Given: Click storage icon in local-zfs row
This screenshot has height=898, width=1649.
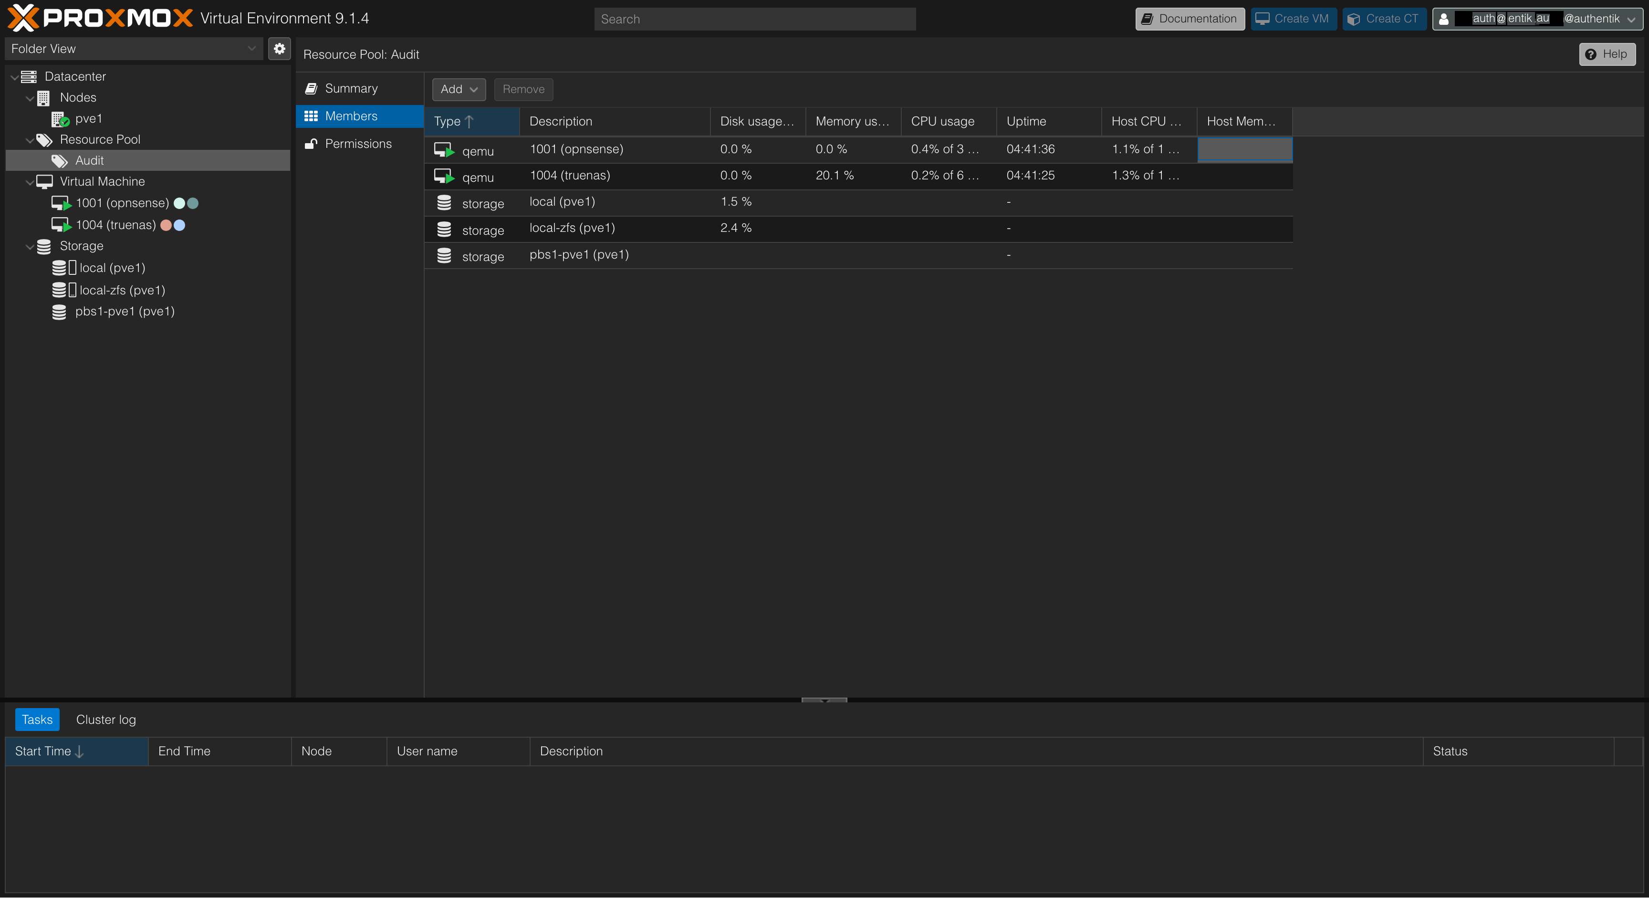Looking at the screenshot, I should 444,229.
